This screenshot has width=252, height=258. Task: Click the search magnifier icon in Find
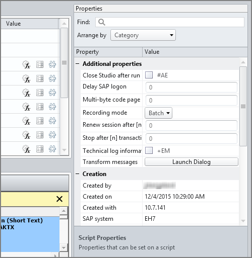(x=102, y=22)
